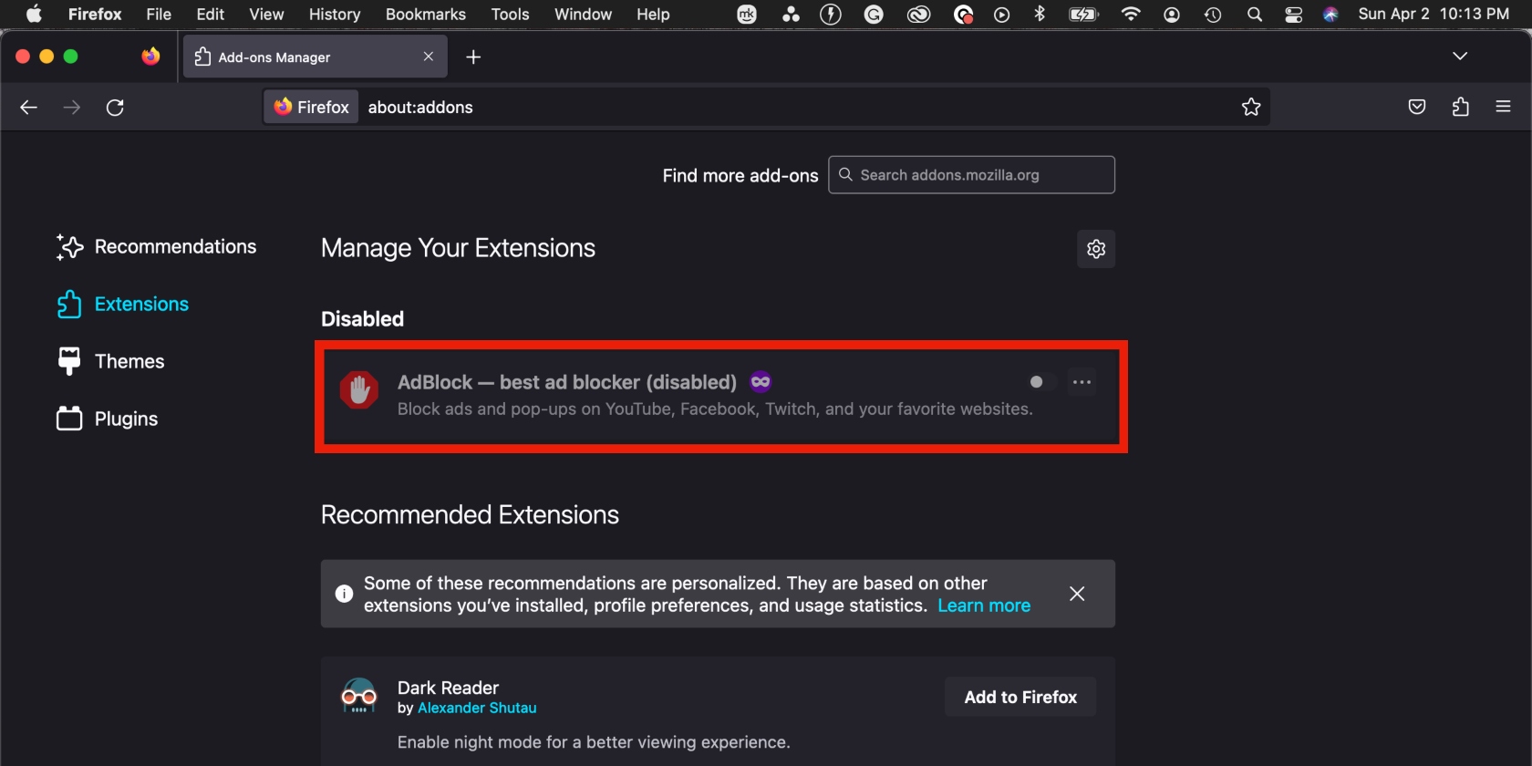1532x766 pixels.
Task: Open the Firefox hamburger application menu
Action: click(x=1504, y=108)
